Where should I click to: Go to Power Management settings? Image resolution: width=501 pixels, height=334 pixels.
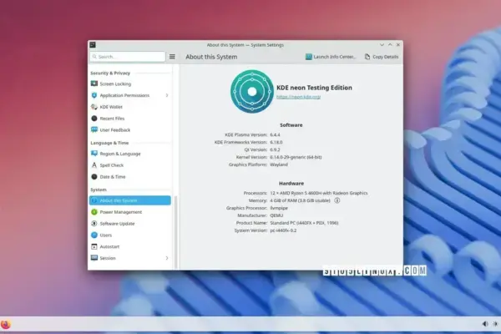click(x=130, y=212)
